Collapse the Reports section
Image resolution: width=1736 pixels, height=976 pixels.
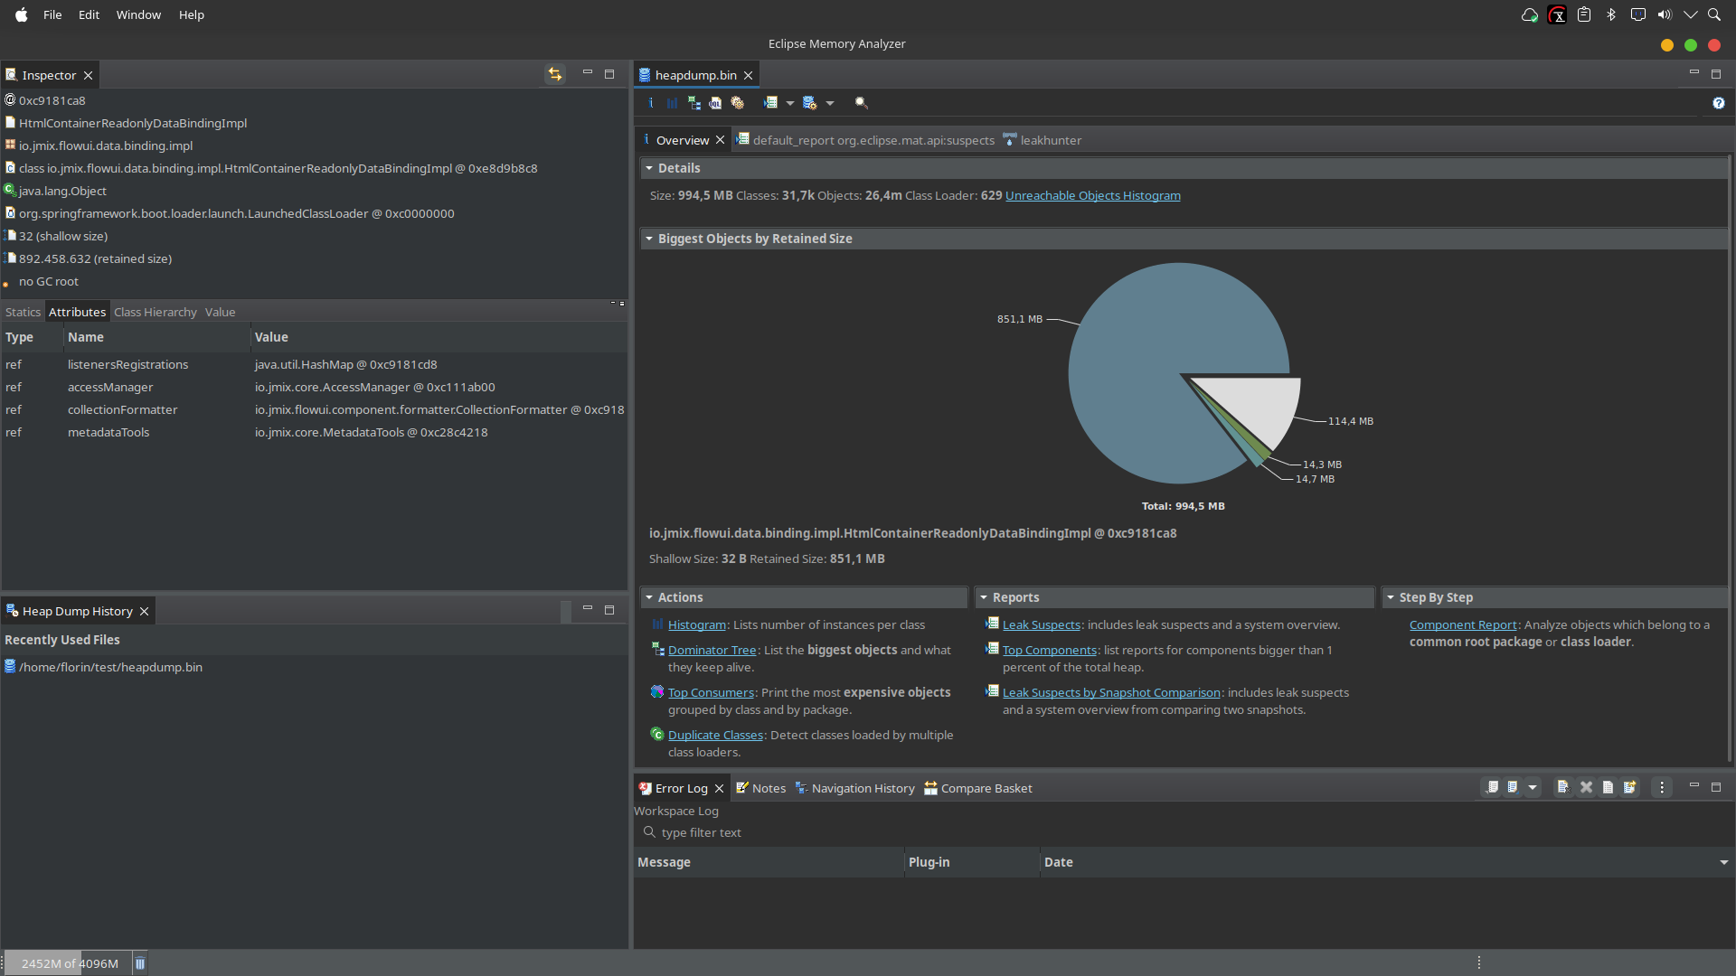[x=984, y=597]
